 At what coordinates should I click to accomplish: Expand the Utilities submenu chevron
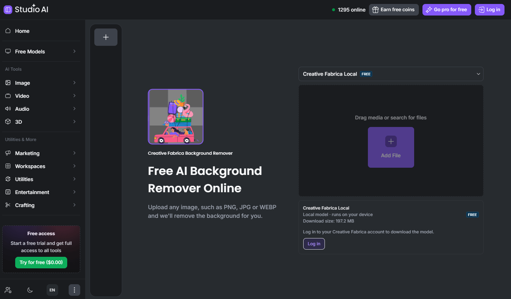(x=74, y=179)
